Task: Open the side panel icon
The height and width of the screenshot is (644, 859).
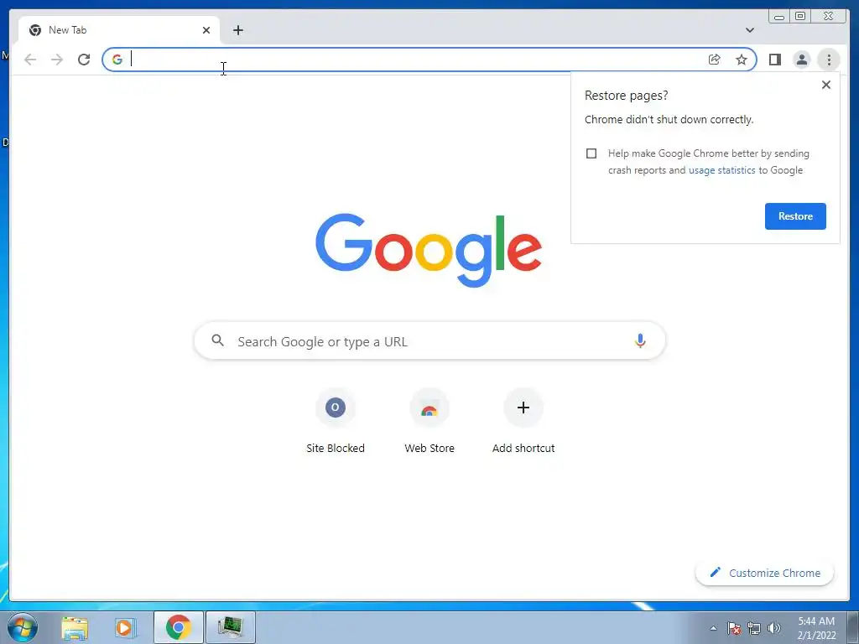Action: (x=774, y=60)
